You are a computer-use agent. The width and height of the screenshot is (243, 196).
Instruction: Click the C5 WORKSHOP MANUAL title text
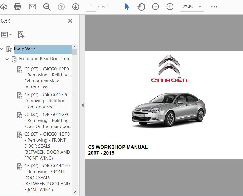(118, 147)
